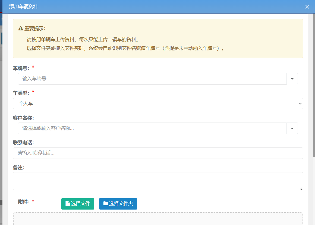Viewport: 315px width, 225px height.
Task: Grab the 备注 textarea resize handle
Action: pyautogui.click(x=301, y=188)
